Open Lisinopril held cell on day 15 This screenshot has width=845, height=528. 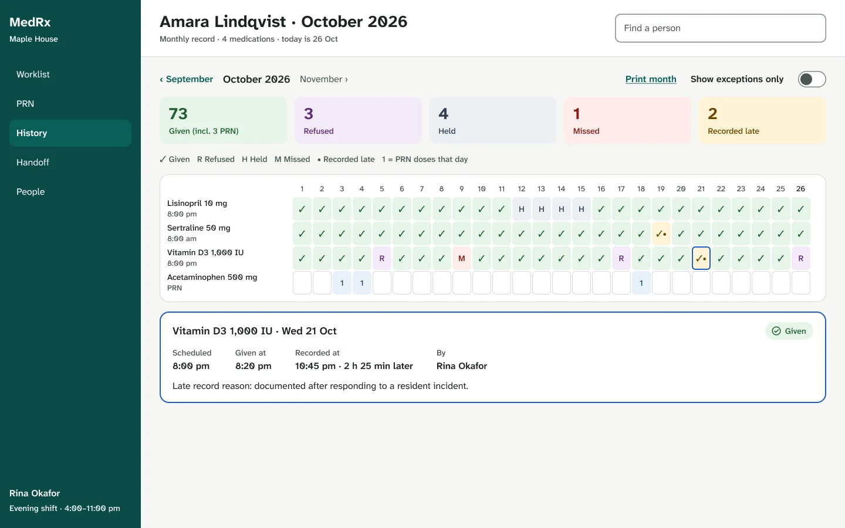point(582,209)
